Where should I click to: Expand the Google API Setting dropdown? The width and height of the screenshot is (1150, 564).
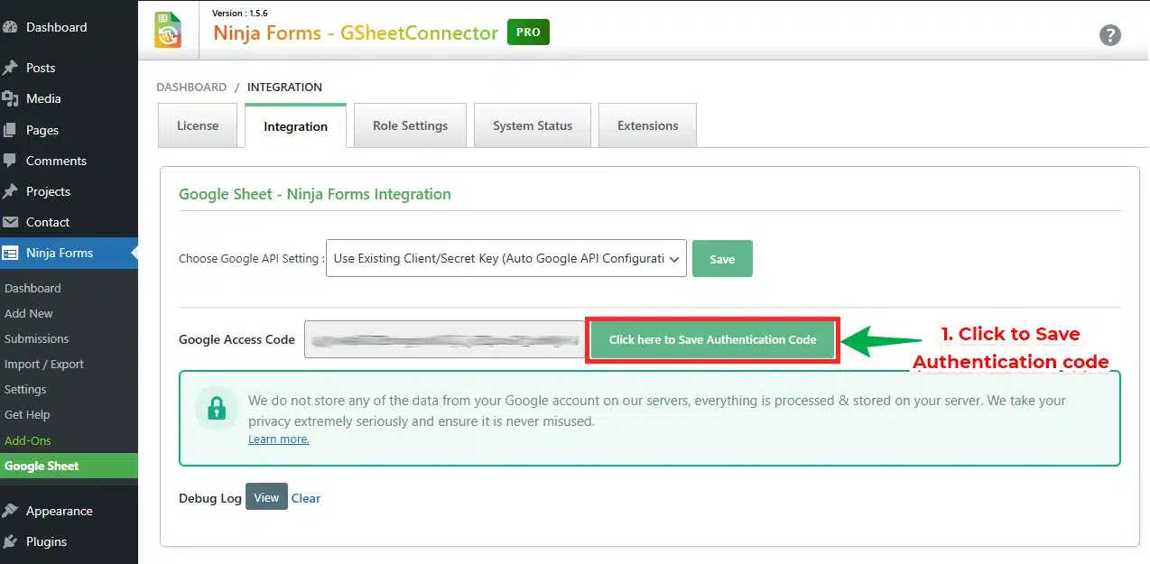(x=505, y=258)
